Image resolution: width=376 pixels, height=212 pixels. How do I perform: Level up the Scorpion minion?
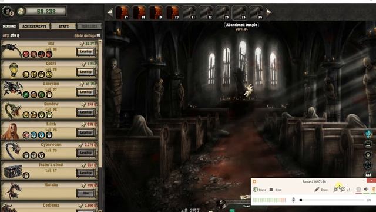coord(86,92)
